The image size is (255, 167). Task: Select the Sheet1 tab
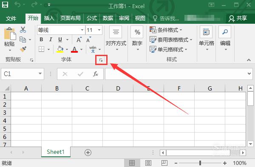[56, 152]
